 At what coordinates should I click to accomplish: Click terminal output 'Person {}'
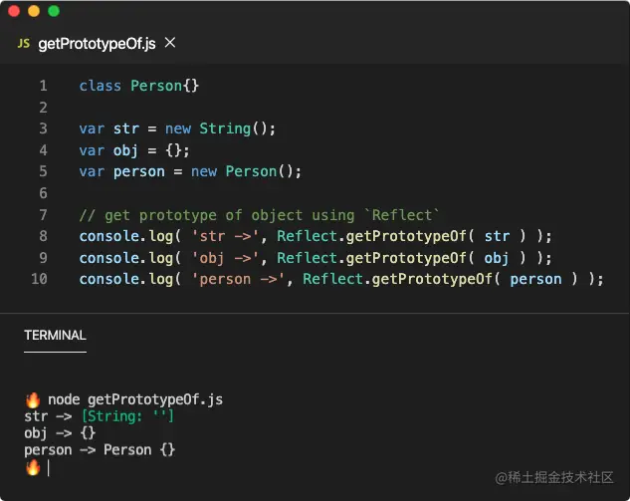[x=139, y=450]
